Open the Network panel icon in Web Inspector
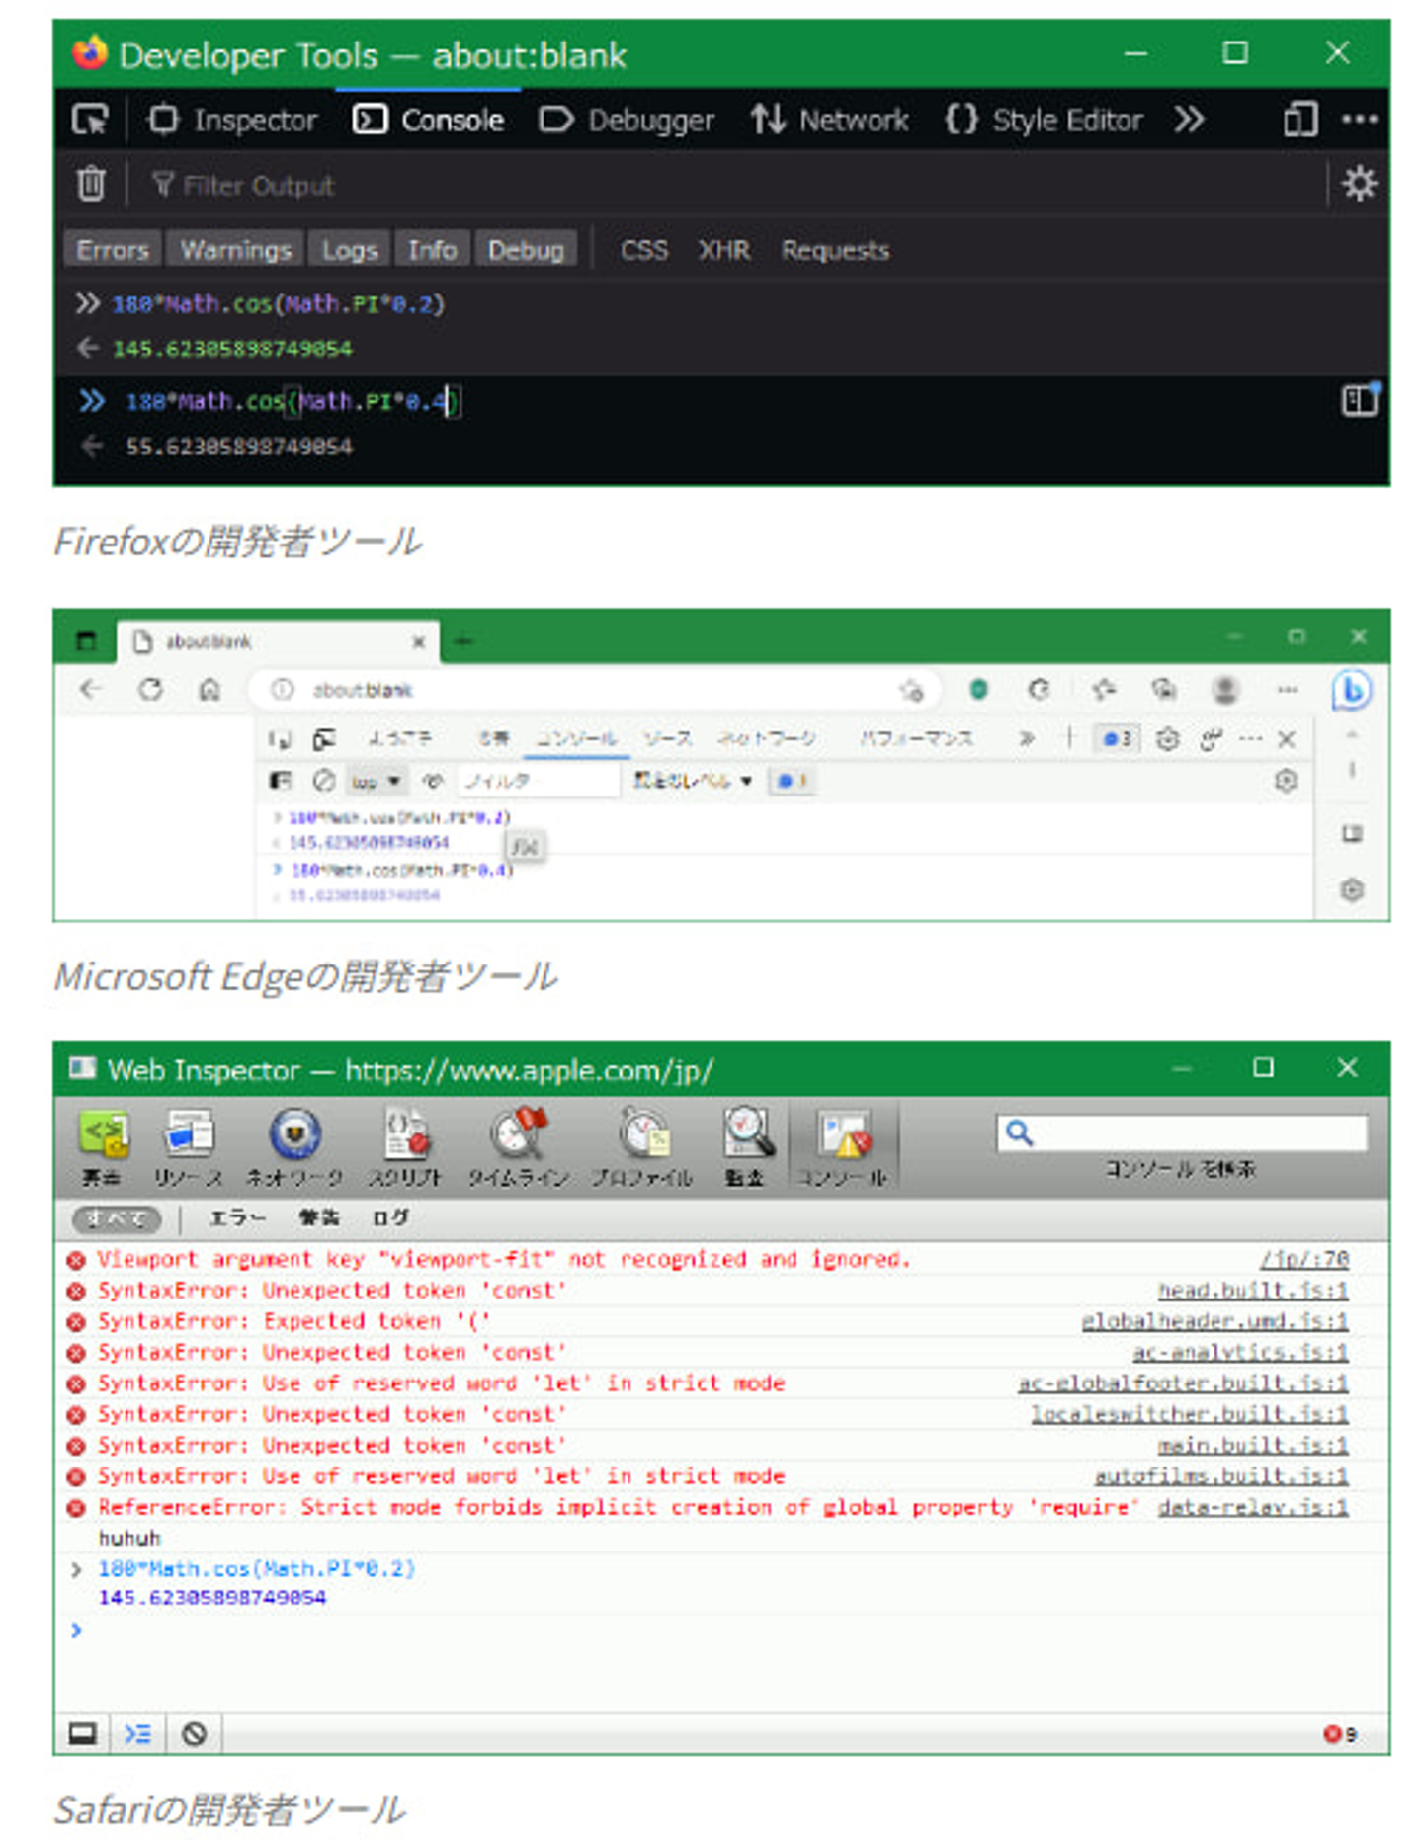 294,1146
